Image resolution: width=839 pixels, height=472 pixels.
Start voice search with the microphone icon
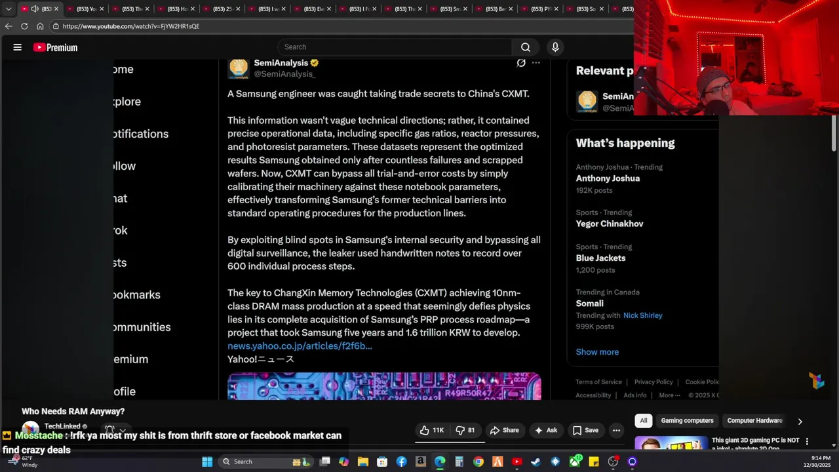(x=555, y=47)
